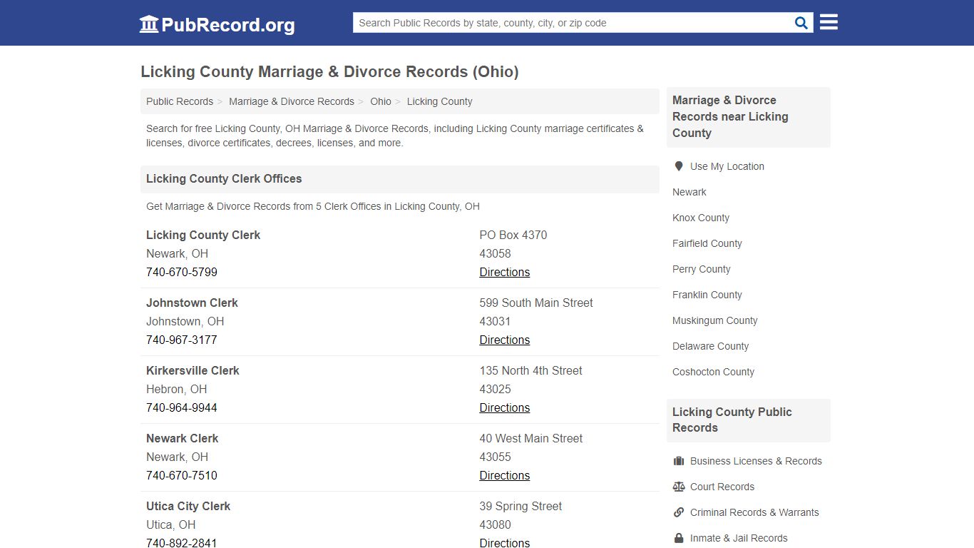Viewport: 974px width, 548px height.
Task: Get Directions to 39 Spring Street
Action: point(505,542)
